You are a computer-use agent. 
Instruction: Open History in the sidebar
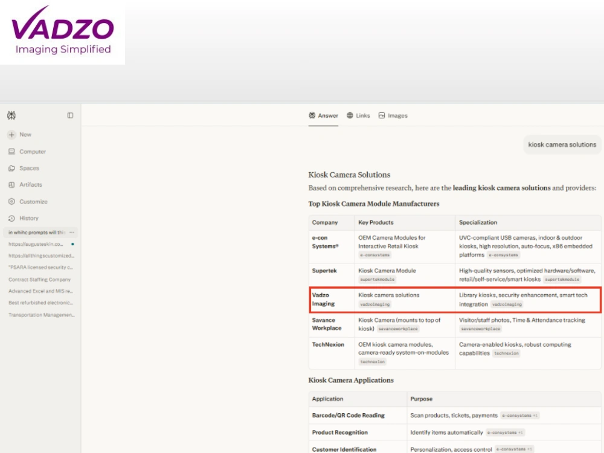point(24,218)
